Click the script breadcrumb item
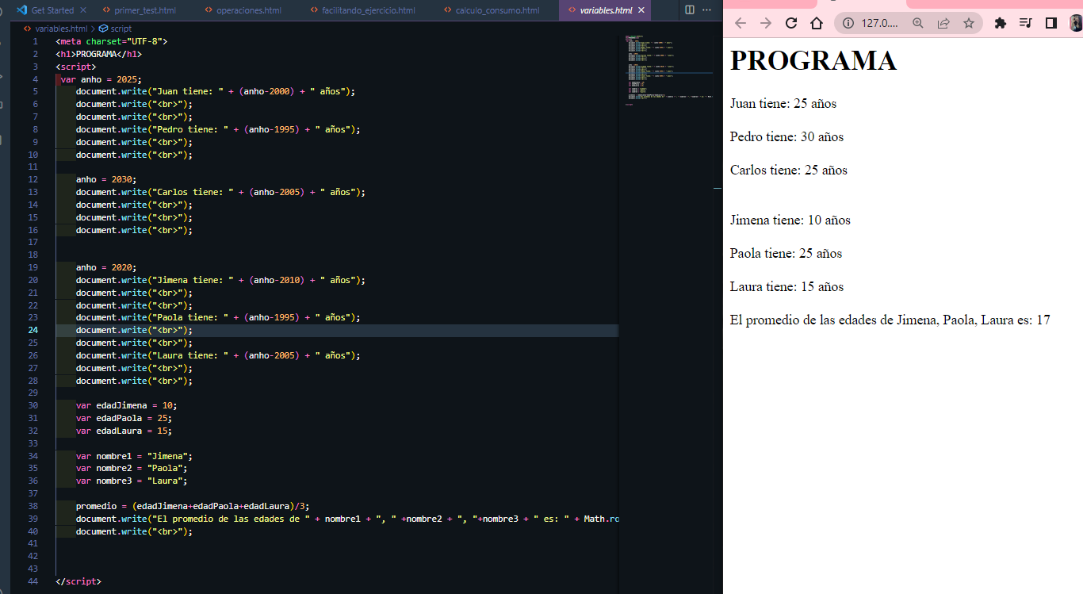The height and width of the screenshot is (594, 1083). [x=121, y=29]
